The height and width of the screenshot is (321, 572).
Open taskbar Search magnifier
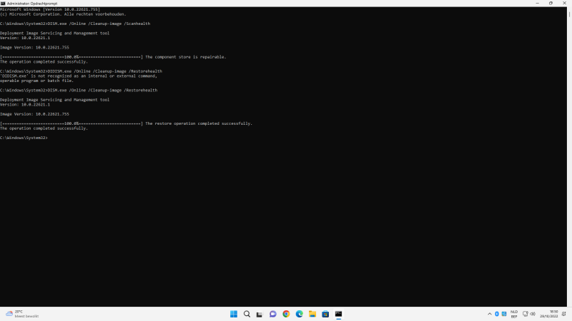click(247, 314)
